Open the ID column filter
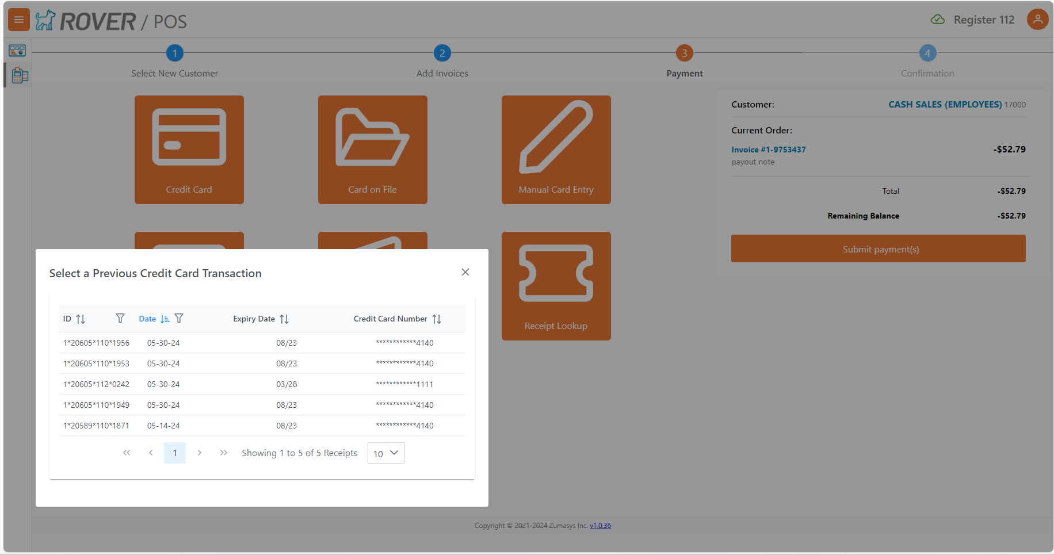This screenshot has width=1054, height=555. point(120,318)
